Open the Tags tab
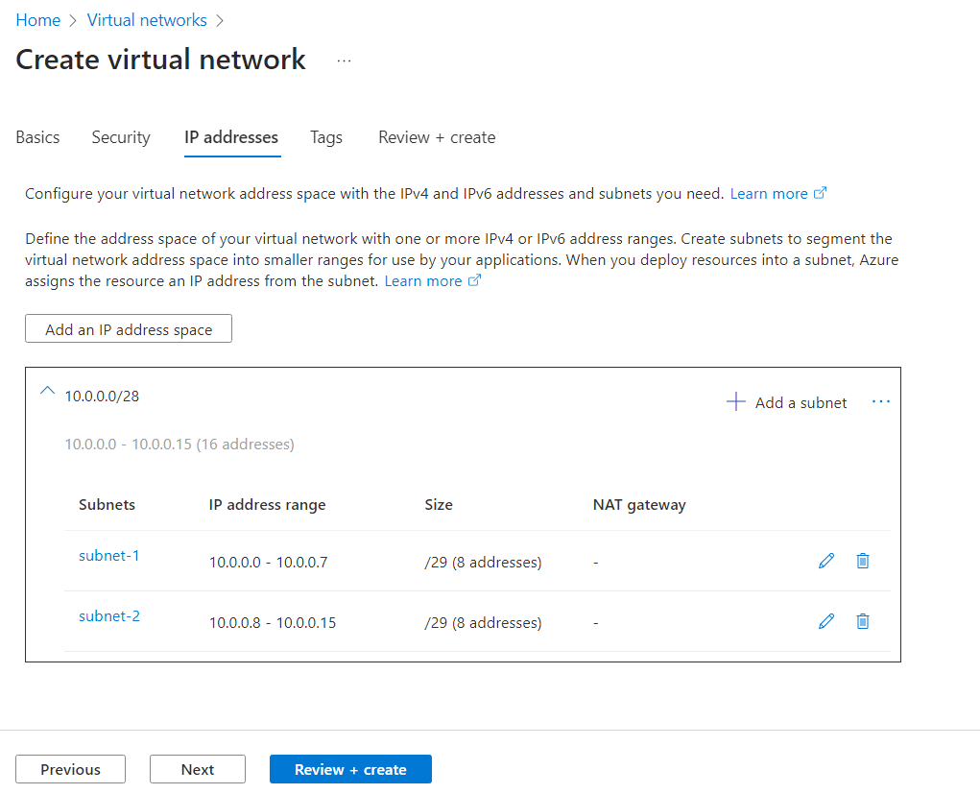This screenshot has width=980, height=794. pos(325,137)
